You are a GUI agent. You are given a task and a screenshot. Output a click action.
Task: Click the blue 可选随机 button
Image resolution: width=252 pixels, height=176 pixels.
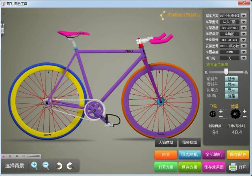[190, 155]
